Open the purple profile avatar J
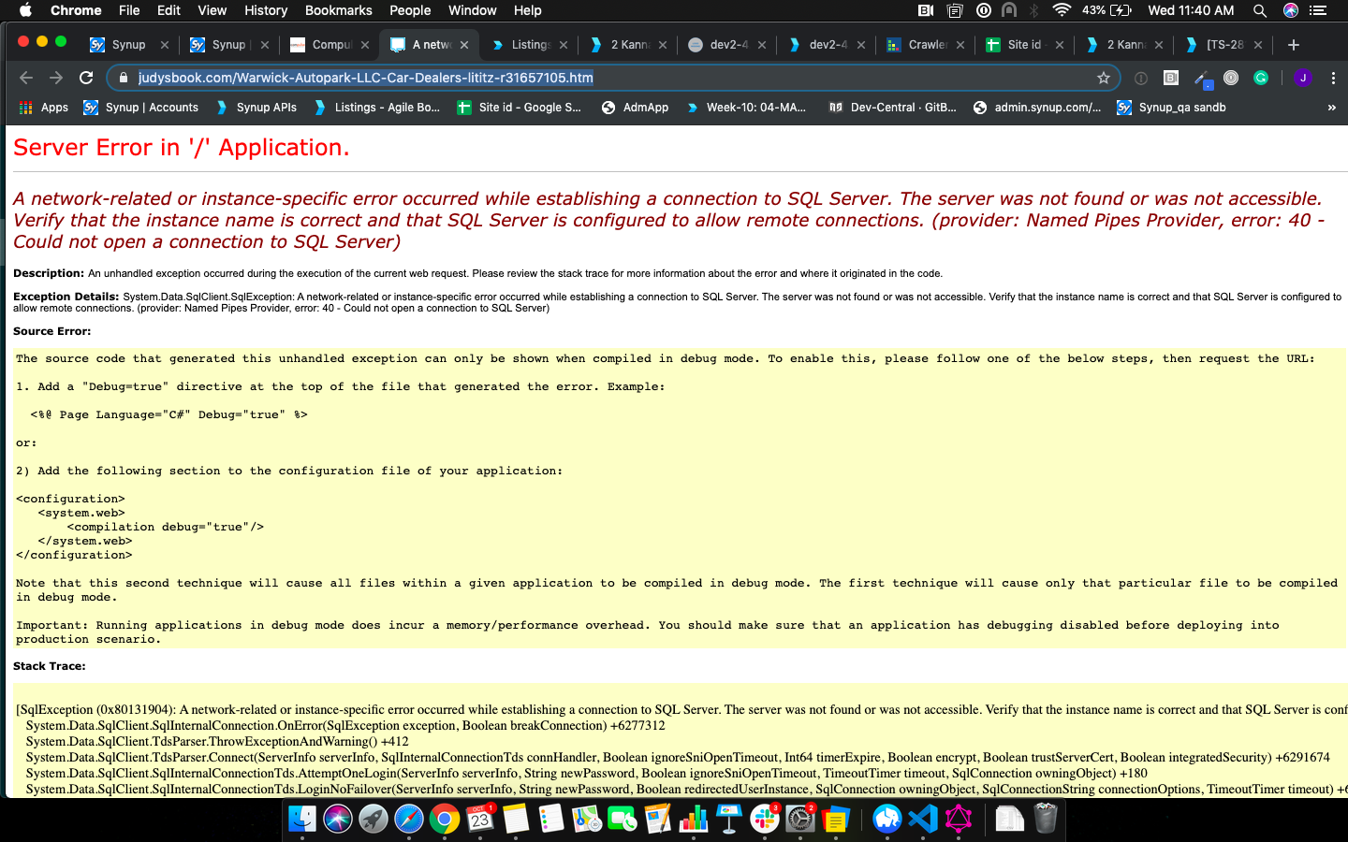The height and width of the screenshot is (842, 1348). pos(1302,78)
